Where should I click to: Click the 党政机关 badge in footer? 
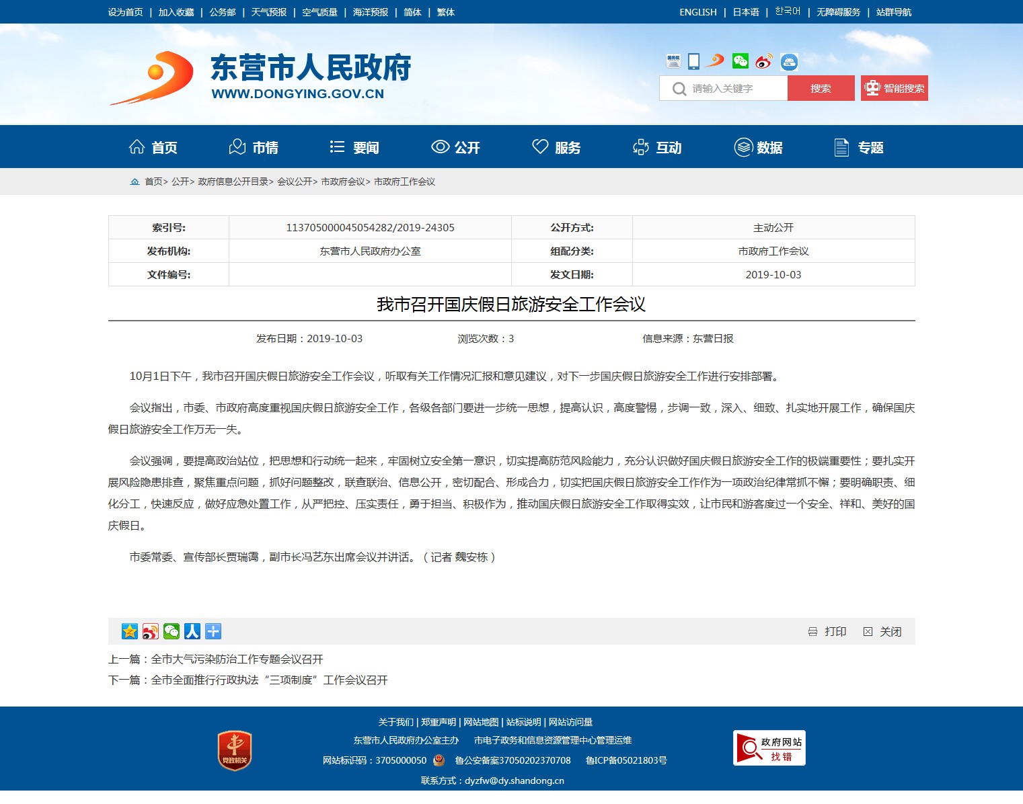point(234,750)
